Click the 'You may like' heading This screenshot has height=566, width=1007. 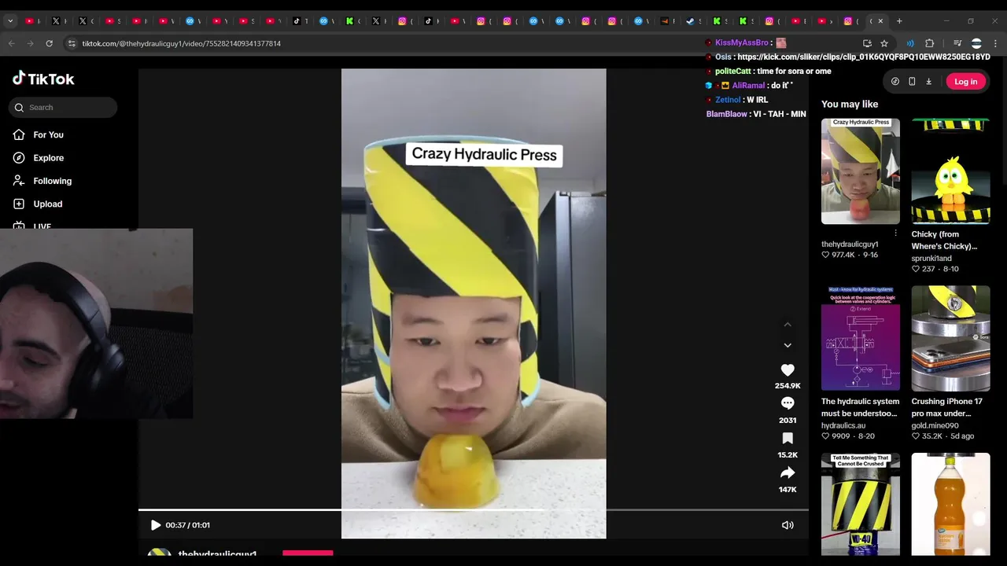pos(850,104)
